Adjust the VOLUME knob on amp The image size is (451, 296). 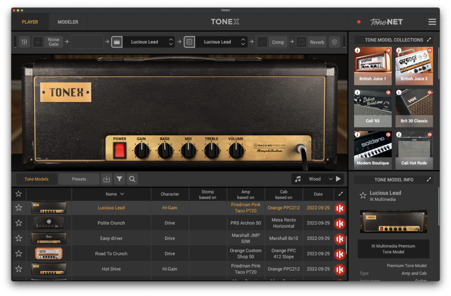pyautogui.click(x=236, y=151)
